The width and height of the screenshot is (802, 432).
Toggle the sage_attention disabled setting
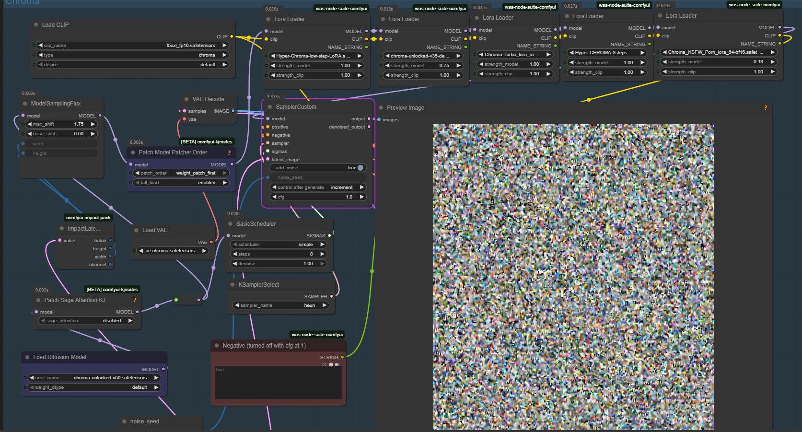point(86,321)
